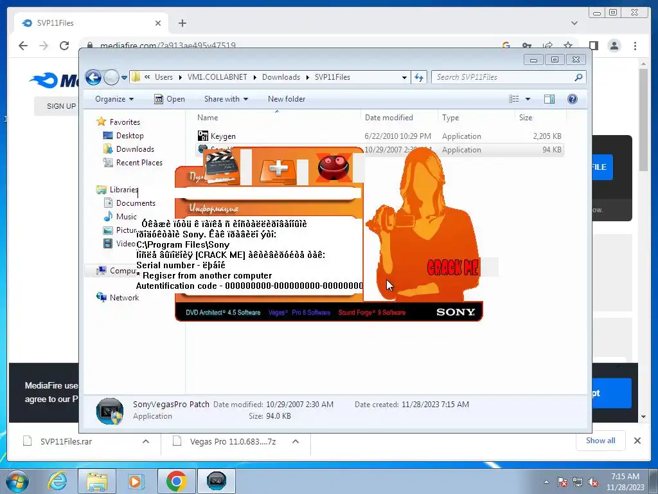Toggle Chrome side panel icon
This screenshot has height=494, width=658.
(593, 46)
